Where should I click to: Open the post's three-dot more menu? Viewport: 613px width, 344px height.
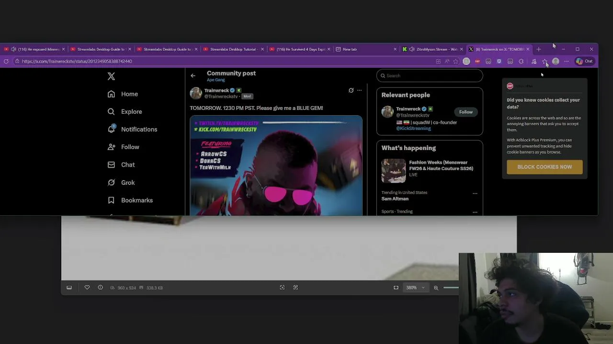(x=359, y=90)
